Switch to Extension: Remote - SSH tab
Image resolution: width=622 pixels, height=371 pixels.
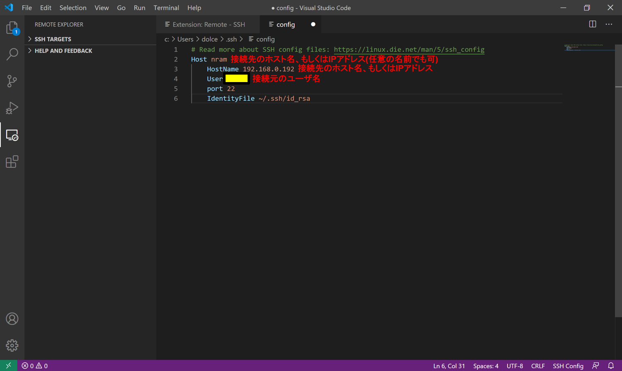coord(209,24)
